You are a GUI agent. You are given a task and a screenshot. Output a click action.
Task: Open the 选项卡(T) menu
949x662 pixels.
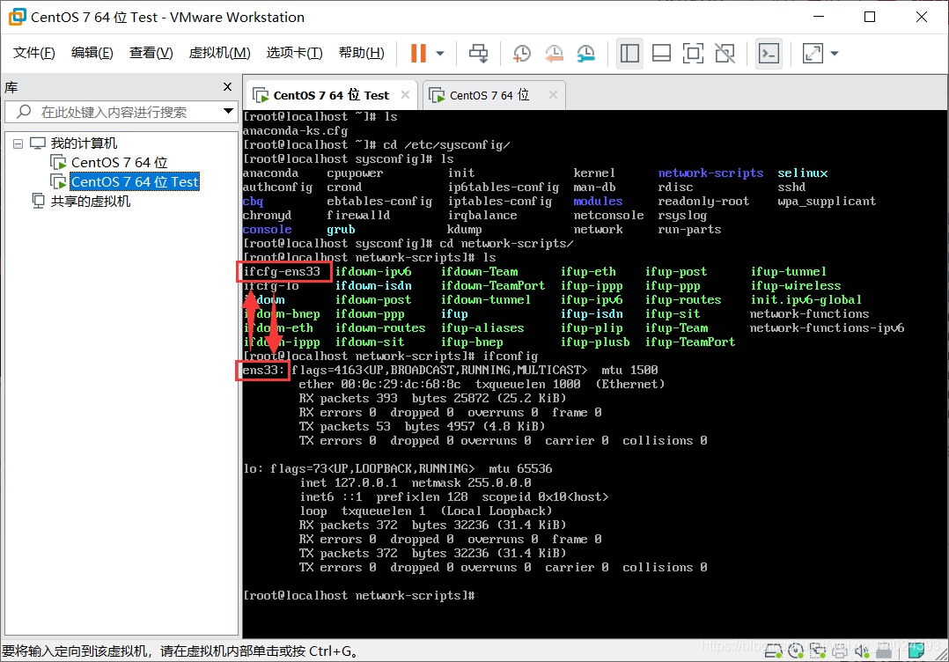tap(295, 53)
